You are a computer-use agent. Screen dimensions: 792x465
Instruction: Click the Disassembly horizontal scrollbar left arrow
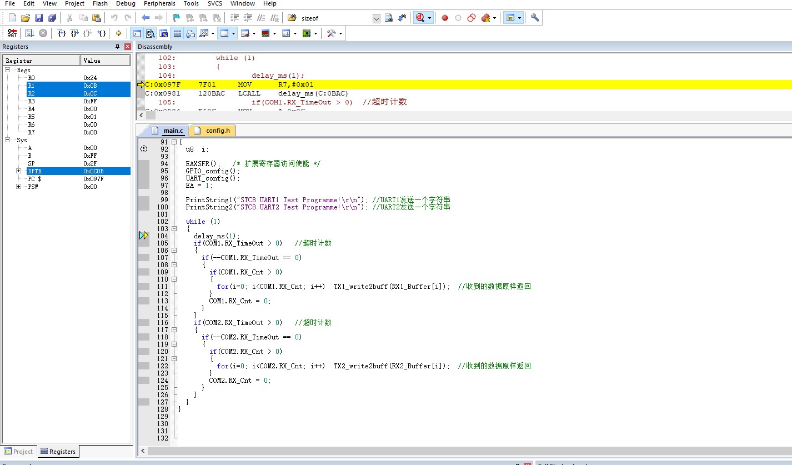click(141, 116)
